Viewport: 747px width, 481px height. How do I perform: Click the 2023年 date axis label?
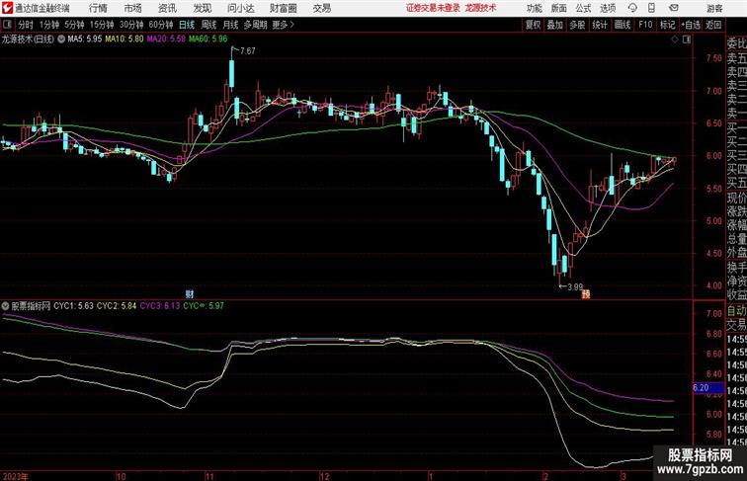tap(15, 476)
